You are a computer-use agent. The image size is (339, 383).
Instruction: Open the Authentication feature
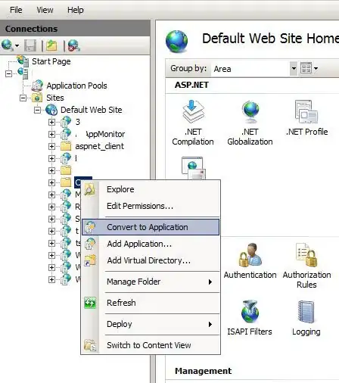250,261
